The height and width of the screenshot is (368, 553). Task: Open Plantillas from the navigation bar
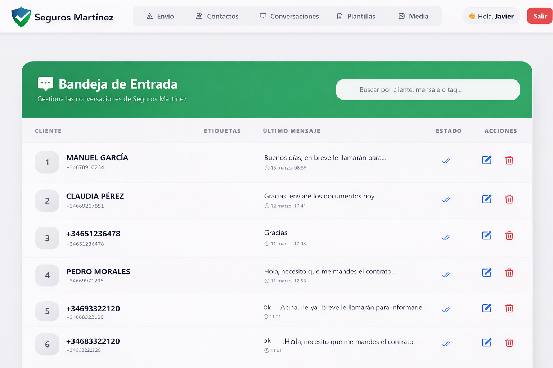(x=356, y=16)
